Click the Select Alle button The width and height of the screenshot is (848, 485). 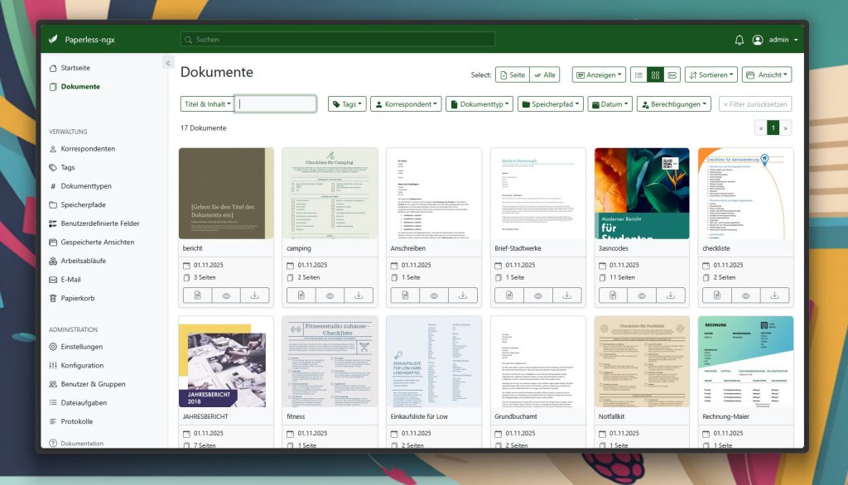pyautogui.click(x=544, y=74)
